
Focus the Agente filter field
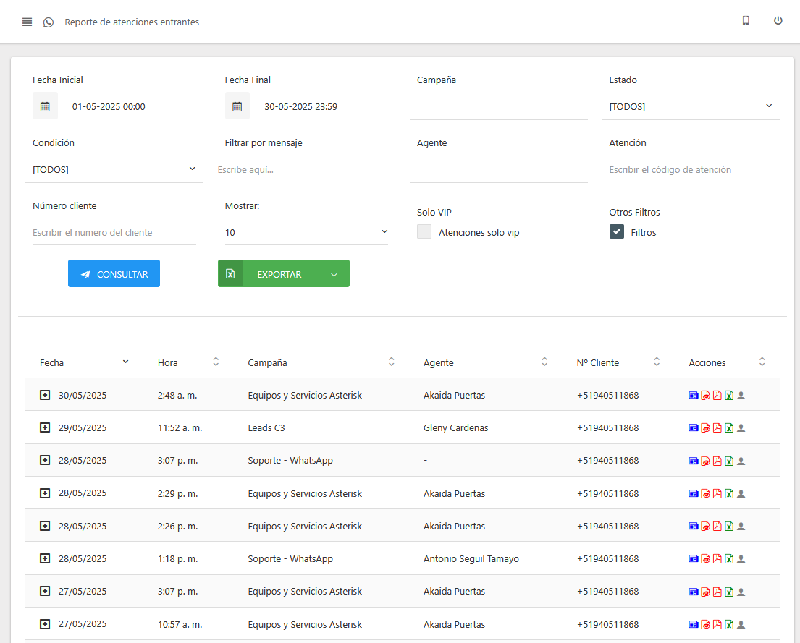[x=499, y=170]
